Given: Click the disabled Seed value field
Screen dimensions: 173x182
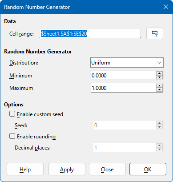Looking at the screenshot, I should [125, 125].
